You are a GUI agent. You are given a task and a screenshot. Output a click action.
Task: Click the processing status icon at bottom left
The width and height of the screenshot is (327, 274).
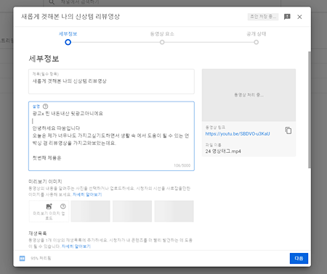pos(22,258)
